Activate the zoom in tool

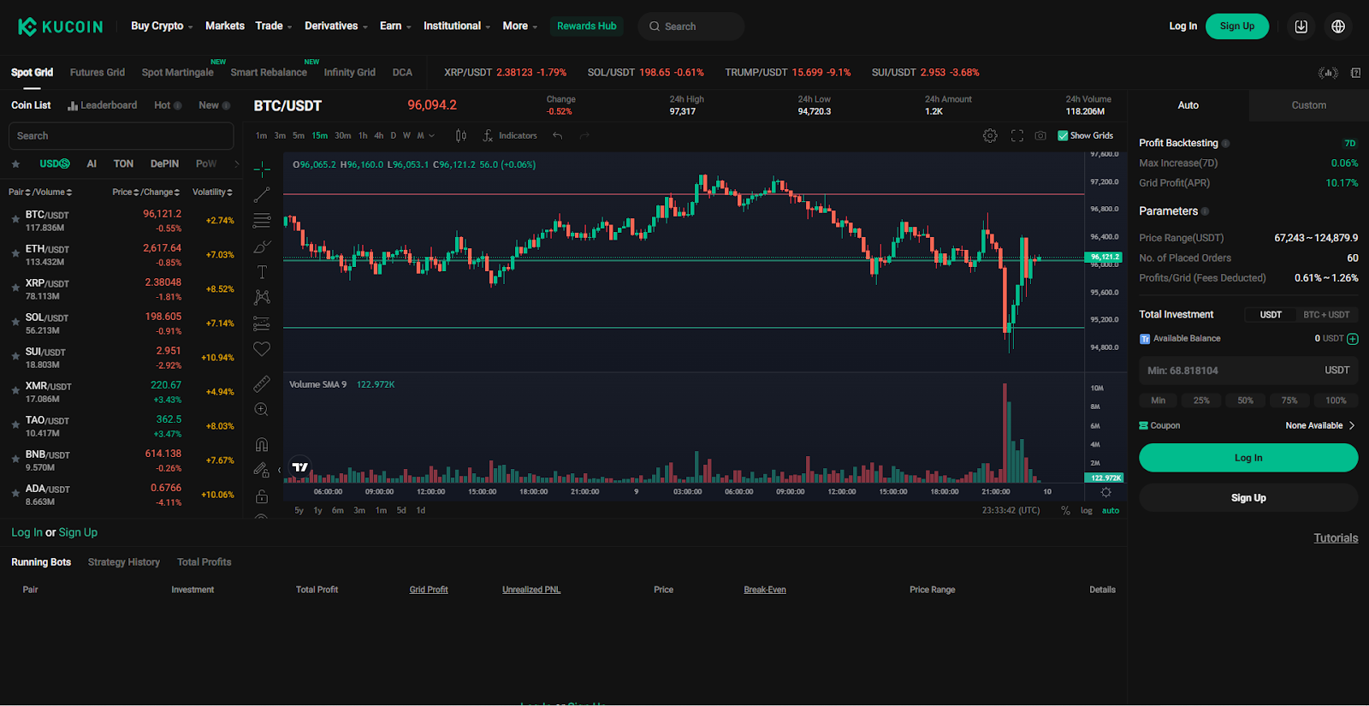point(262,410)
